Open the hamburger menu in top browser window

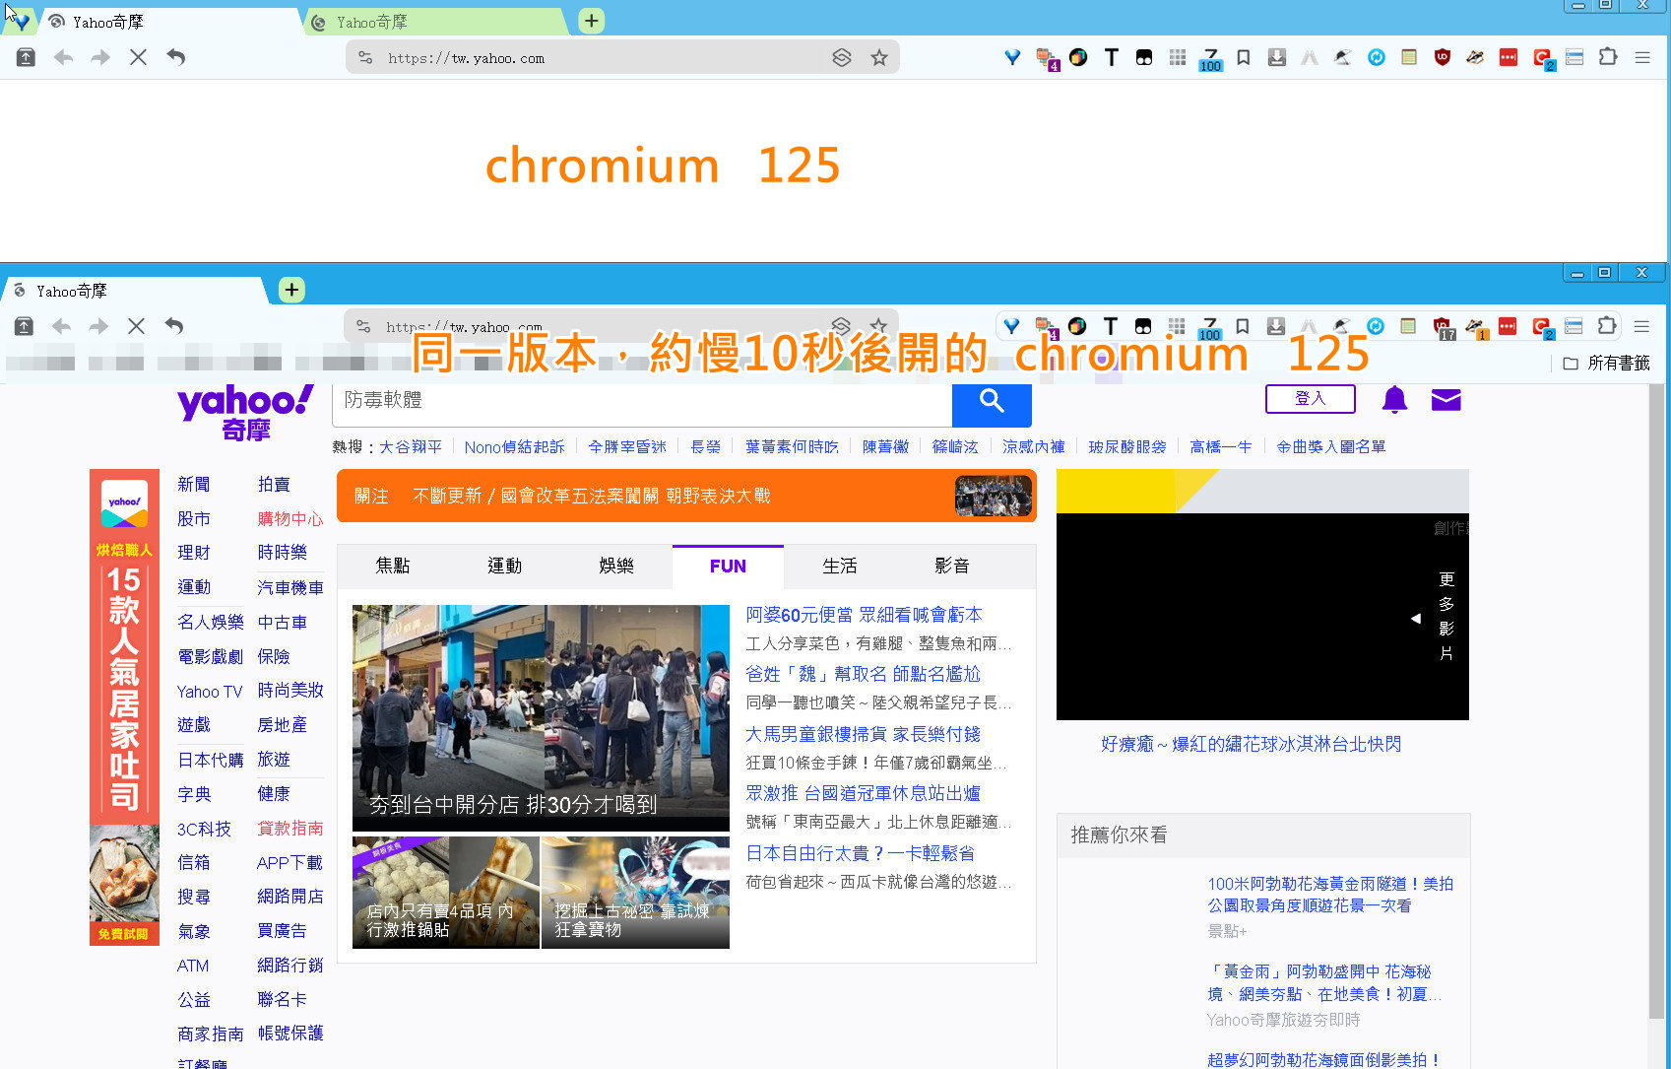1642,57
